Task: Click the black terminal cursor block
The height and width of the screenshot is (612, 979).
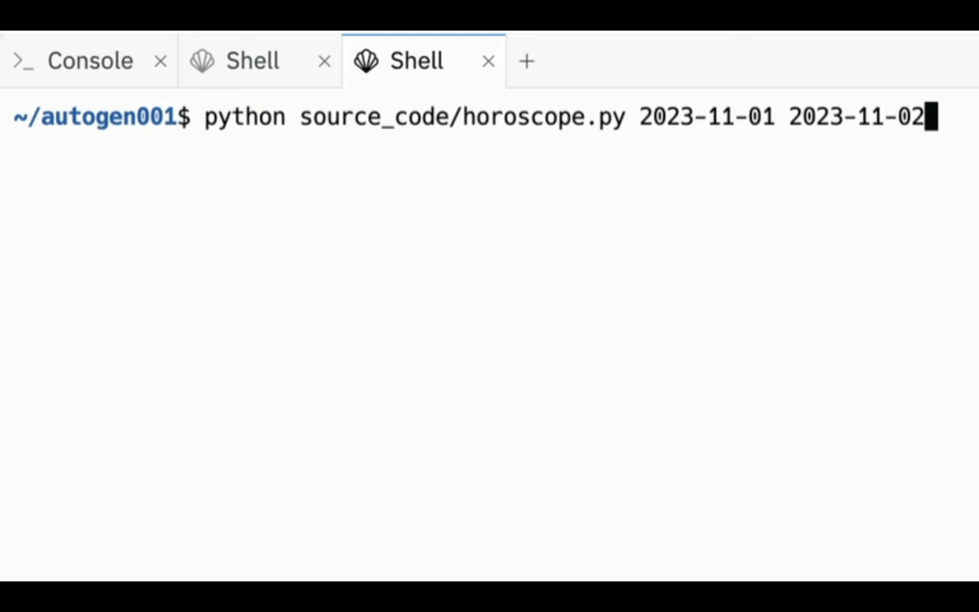Action: coord(931,117)
